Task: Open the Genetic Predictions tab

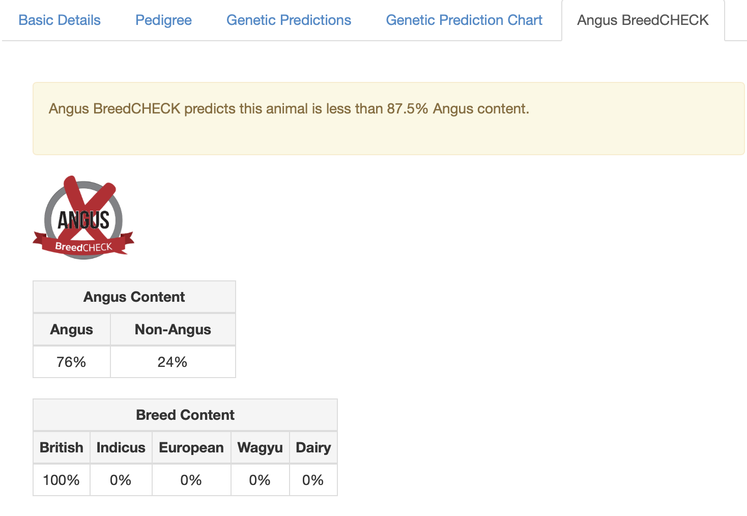Action: 289,20
